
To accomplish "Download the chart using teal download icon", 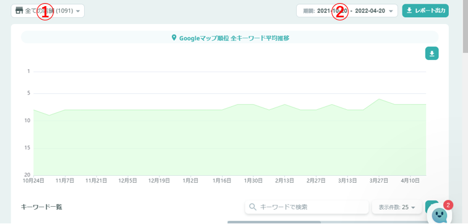I will [x=432, y=53].
